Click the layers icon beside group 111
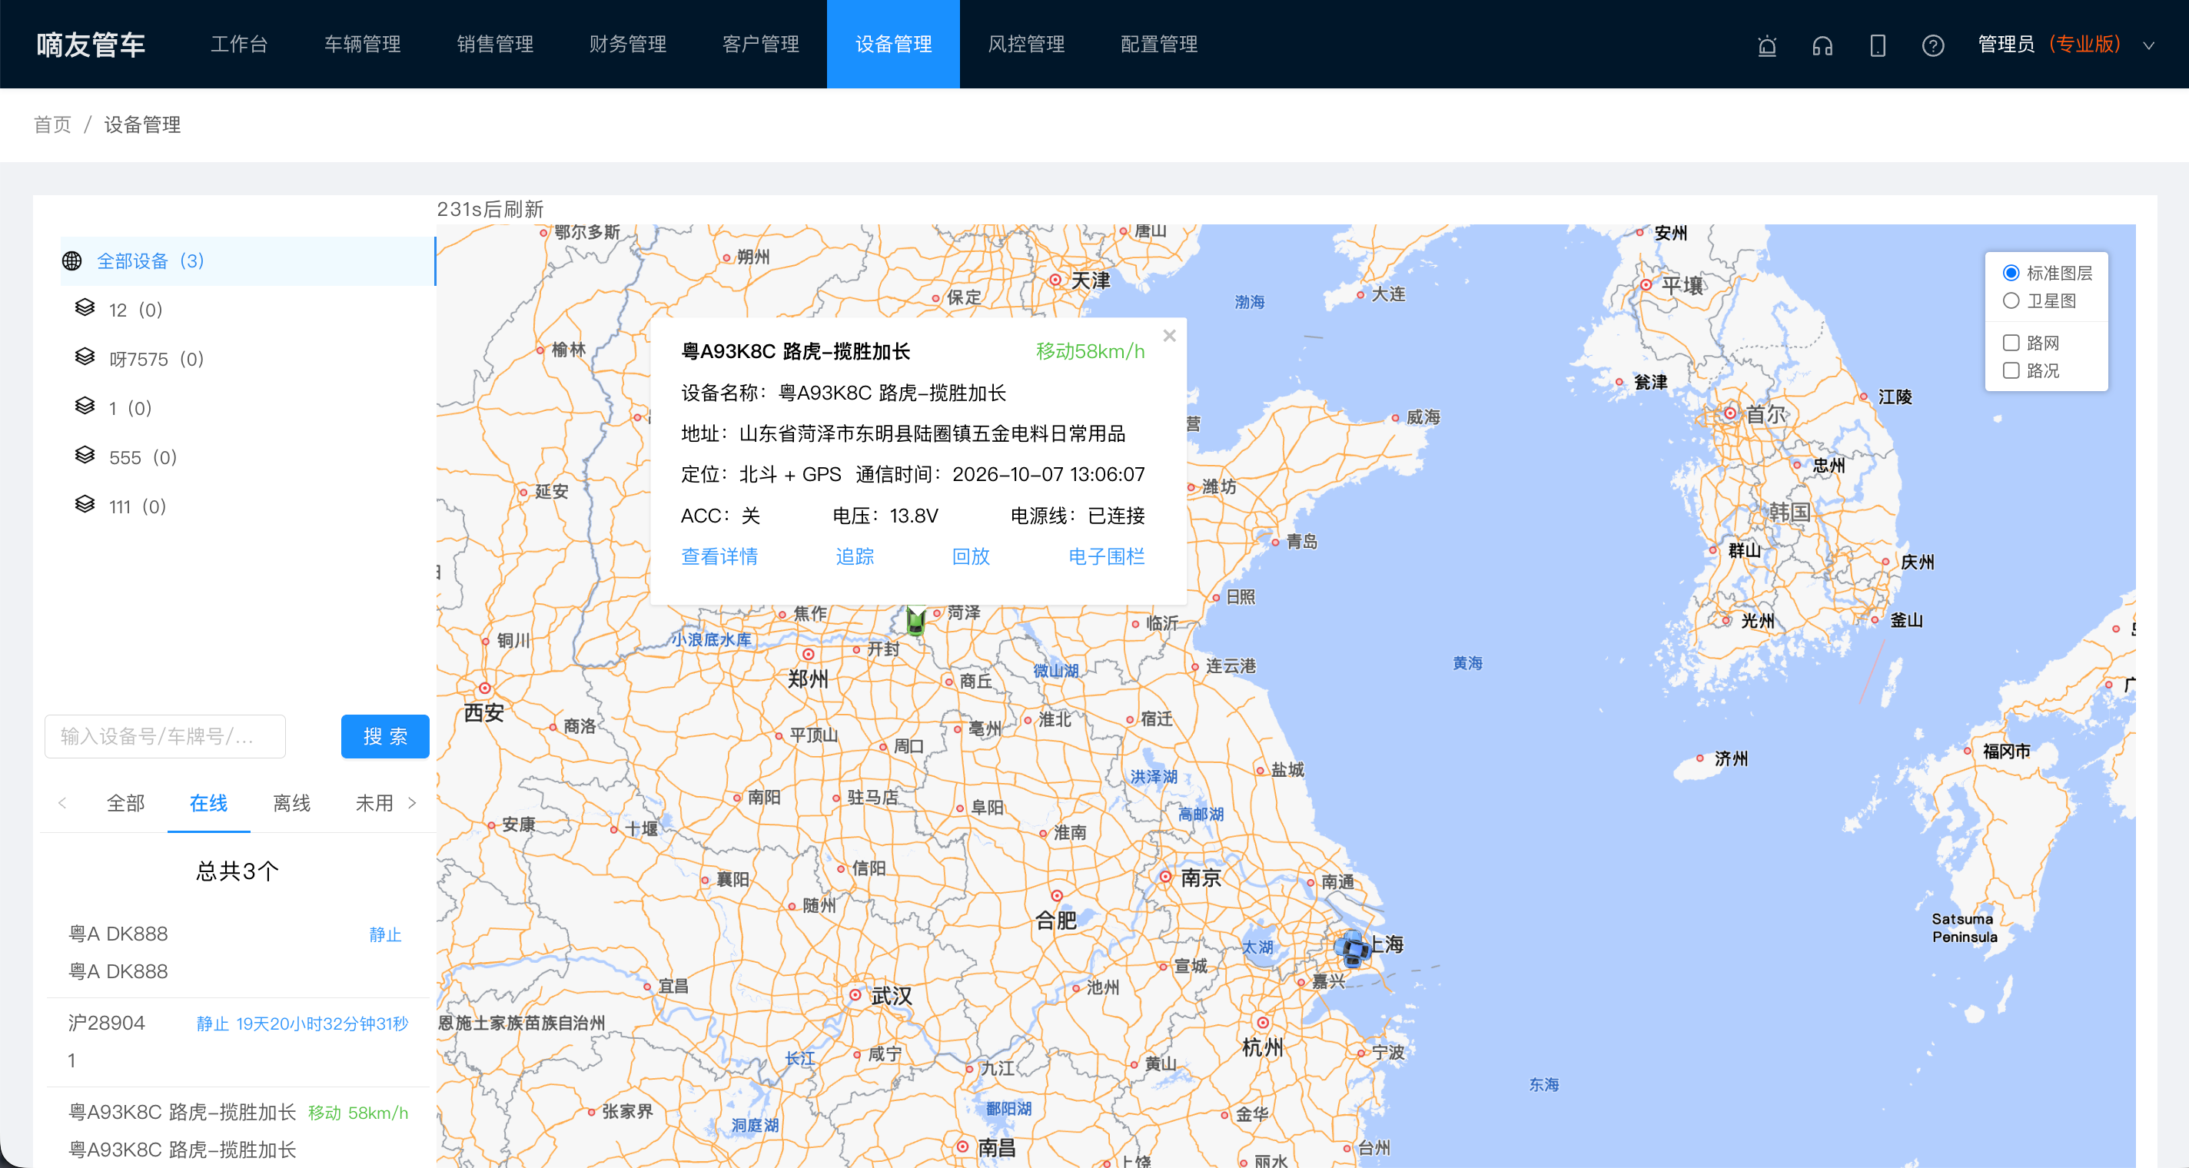The height and width of the screenshot is (1168, 2189). 85,506
